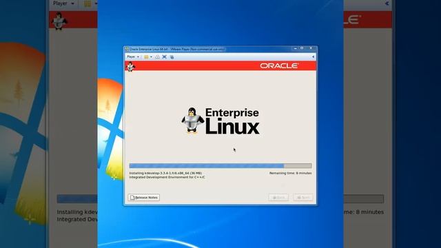Click the penguin icon in the red banner
The width and height of the screenshot is (441, 248).
[130, 66]
